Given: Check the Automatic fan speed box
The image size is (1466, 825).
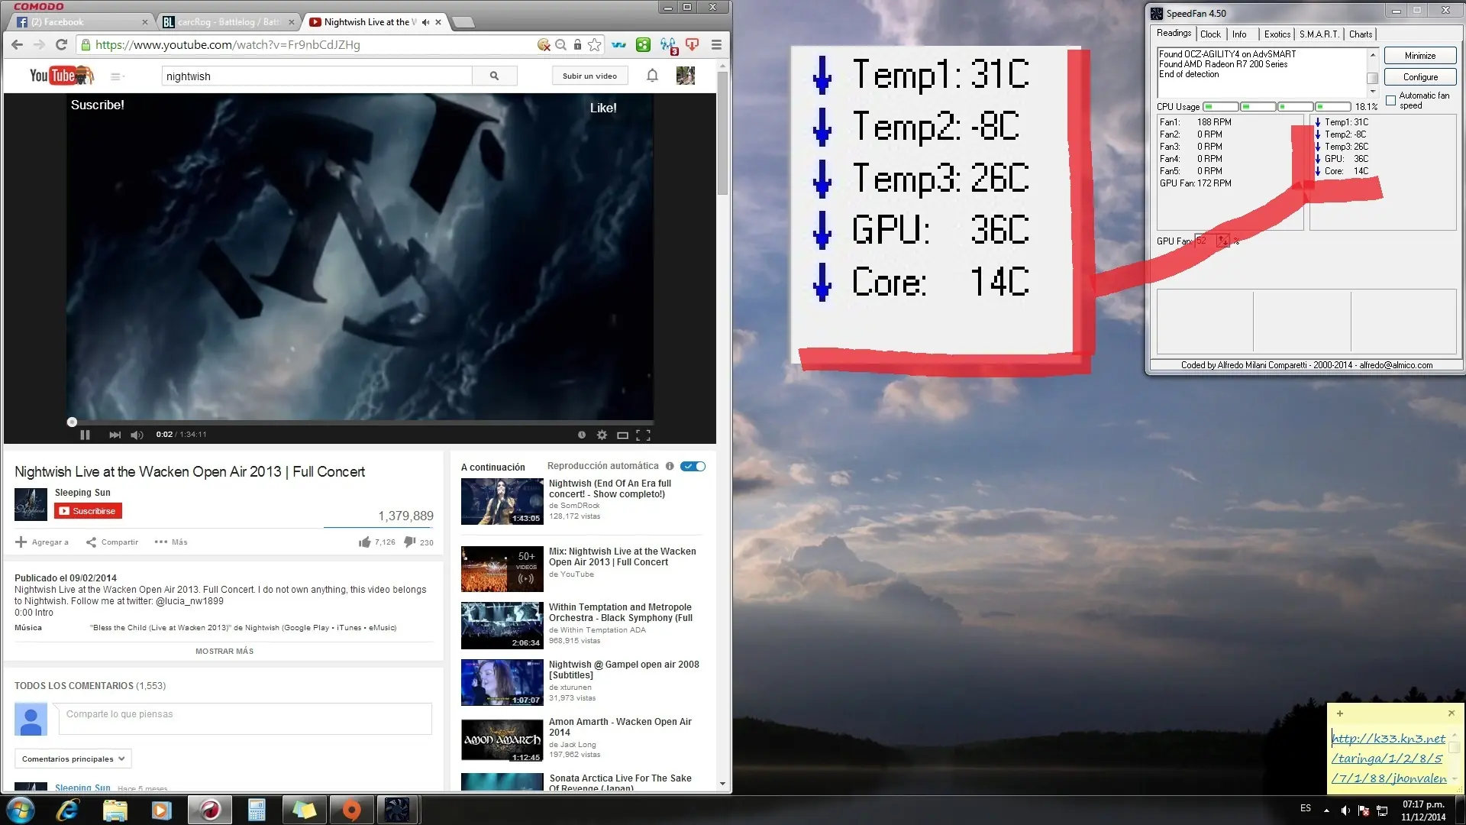Looking at the screenshot, I should pos(1391,100).
